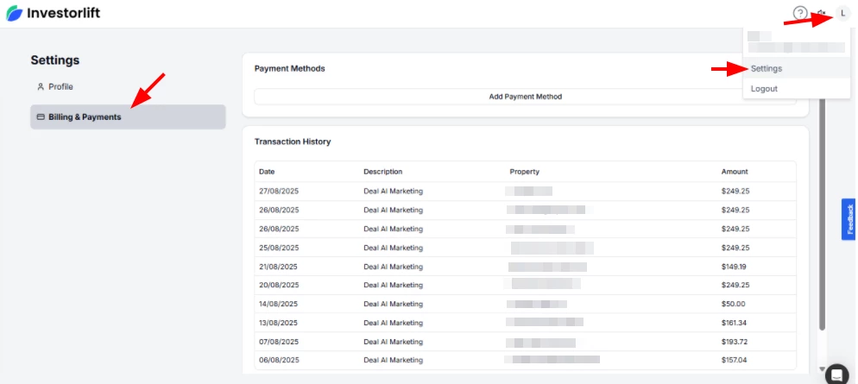Select the 20/08/2025 date cell

click(x=279, y=285)
